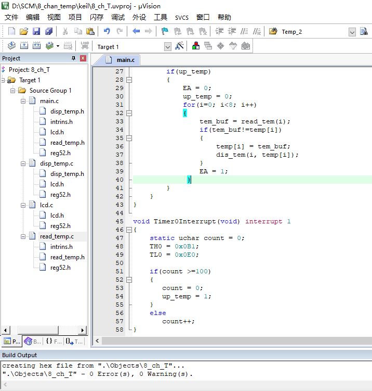Screen dimensions: 372x391
Task: Pin the Project panel with pushpin
Action: click(x=73, y=58)
